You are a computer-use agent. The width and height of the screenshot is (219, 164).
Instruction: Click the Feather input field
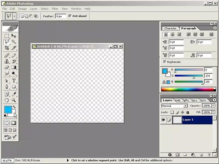(61, 16)
